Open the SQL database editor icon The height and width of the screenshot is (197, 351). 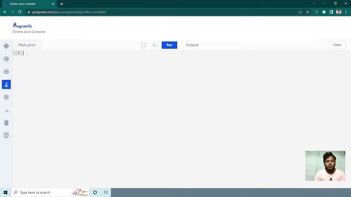click(6, 123)
